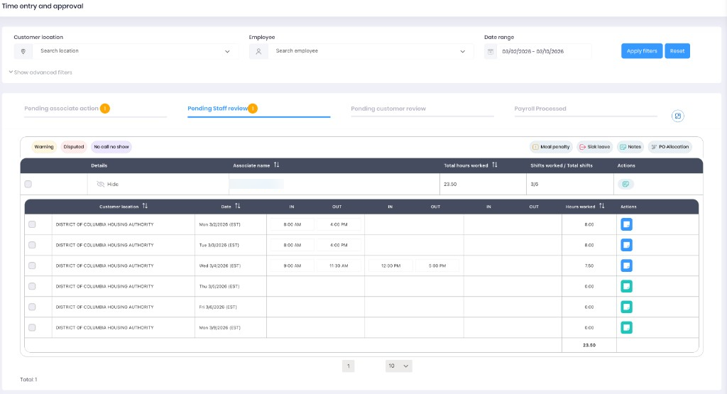Check the Tue 3/3/2026 row checkbox
Image resolution: width=727 pixels, height=394 pixels.
32,245
